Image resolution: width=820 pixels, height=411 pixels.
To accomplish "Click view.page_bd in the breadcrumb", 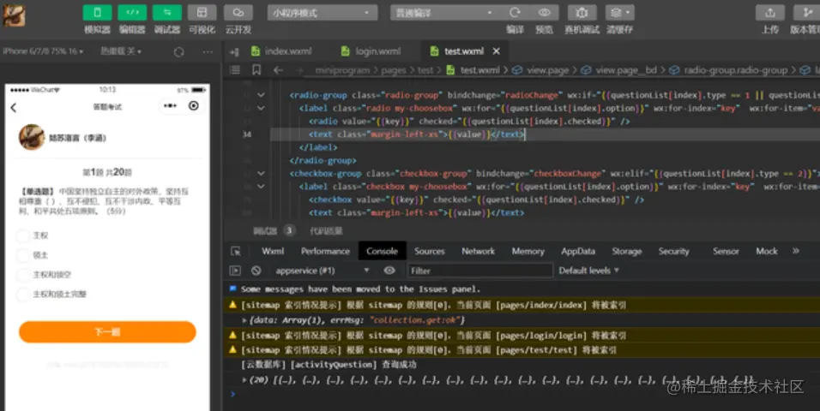I will click(626, 70).
